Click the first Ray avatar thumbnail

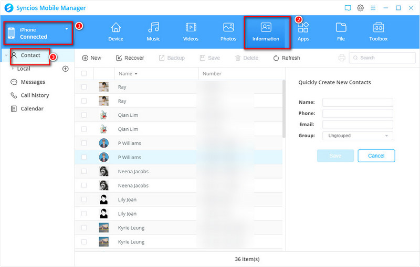pos(103,87)
